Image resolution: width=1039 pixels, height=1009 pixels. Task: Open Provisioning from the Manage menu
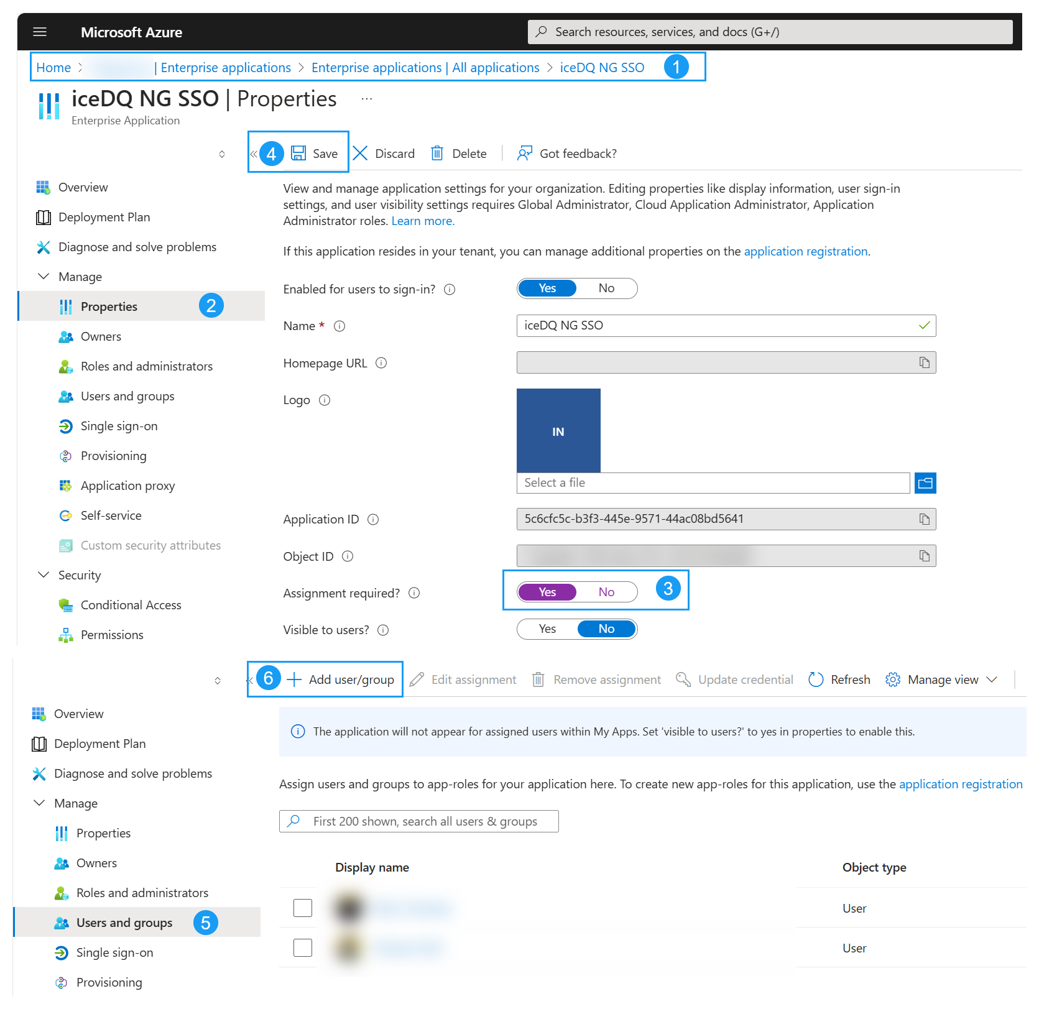114,456
